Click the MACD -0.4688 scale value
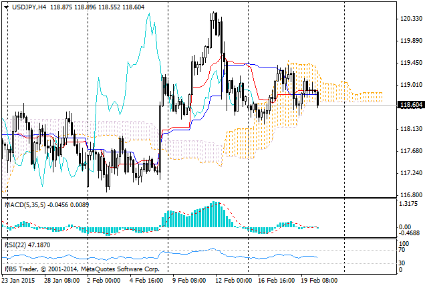This screenshot has height=286, width=425. tap(408, 234)
